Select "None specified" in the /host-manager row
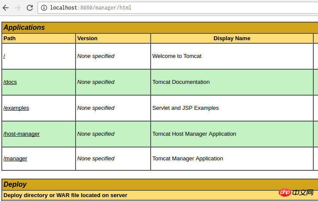 96,134
